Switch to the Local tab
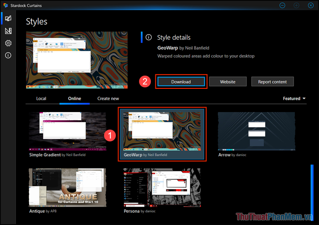Viewport: 319px width, 225px height. pos(41,98)
